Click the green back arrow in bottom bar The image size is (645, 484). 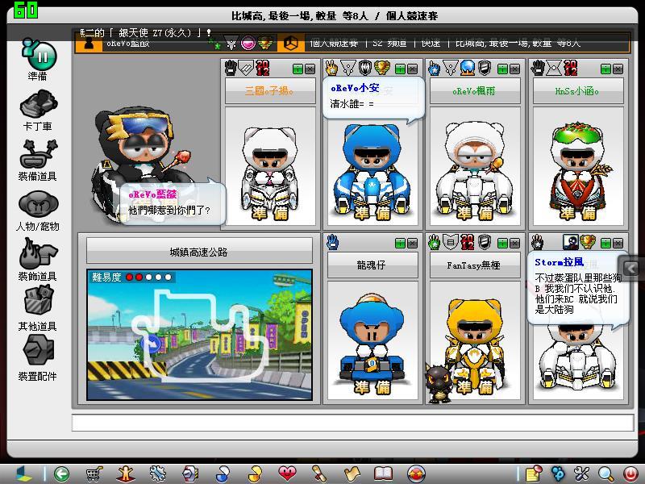pos(62,474)
